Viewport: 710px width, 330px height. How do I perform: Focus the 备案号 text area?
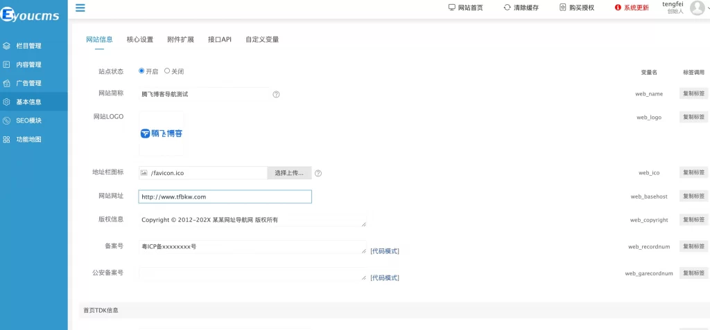[x=252, y=247]
